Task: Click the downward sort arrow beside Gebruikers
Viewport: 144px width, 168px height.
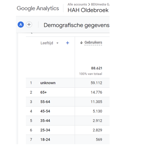Action: click(81, 43)
